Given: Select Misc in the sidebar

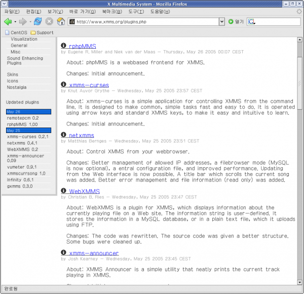Looking at the screenshot, I should coord(16,52).
